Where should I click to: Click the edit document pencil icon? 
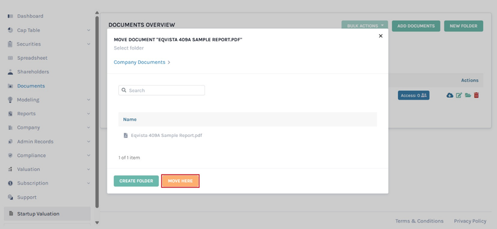pos(459,95)
